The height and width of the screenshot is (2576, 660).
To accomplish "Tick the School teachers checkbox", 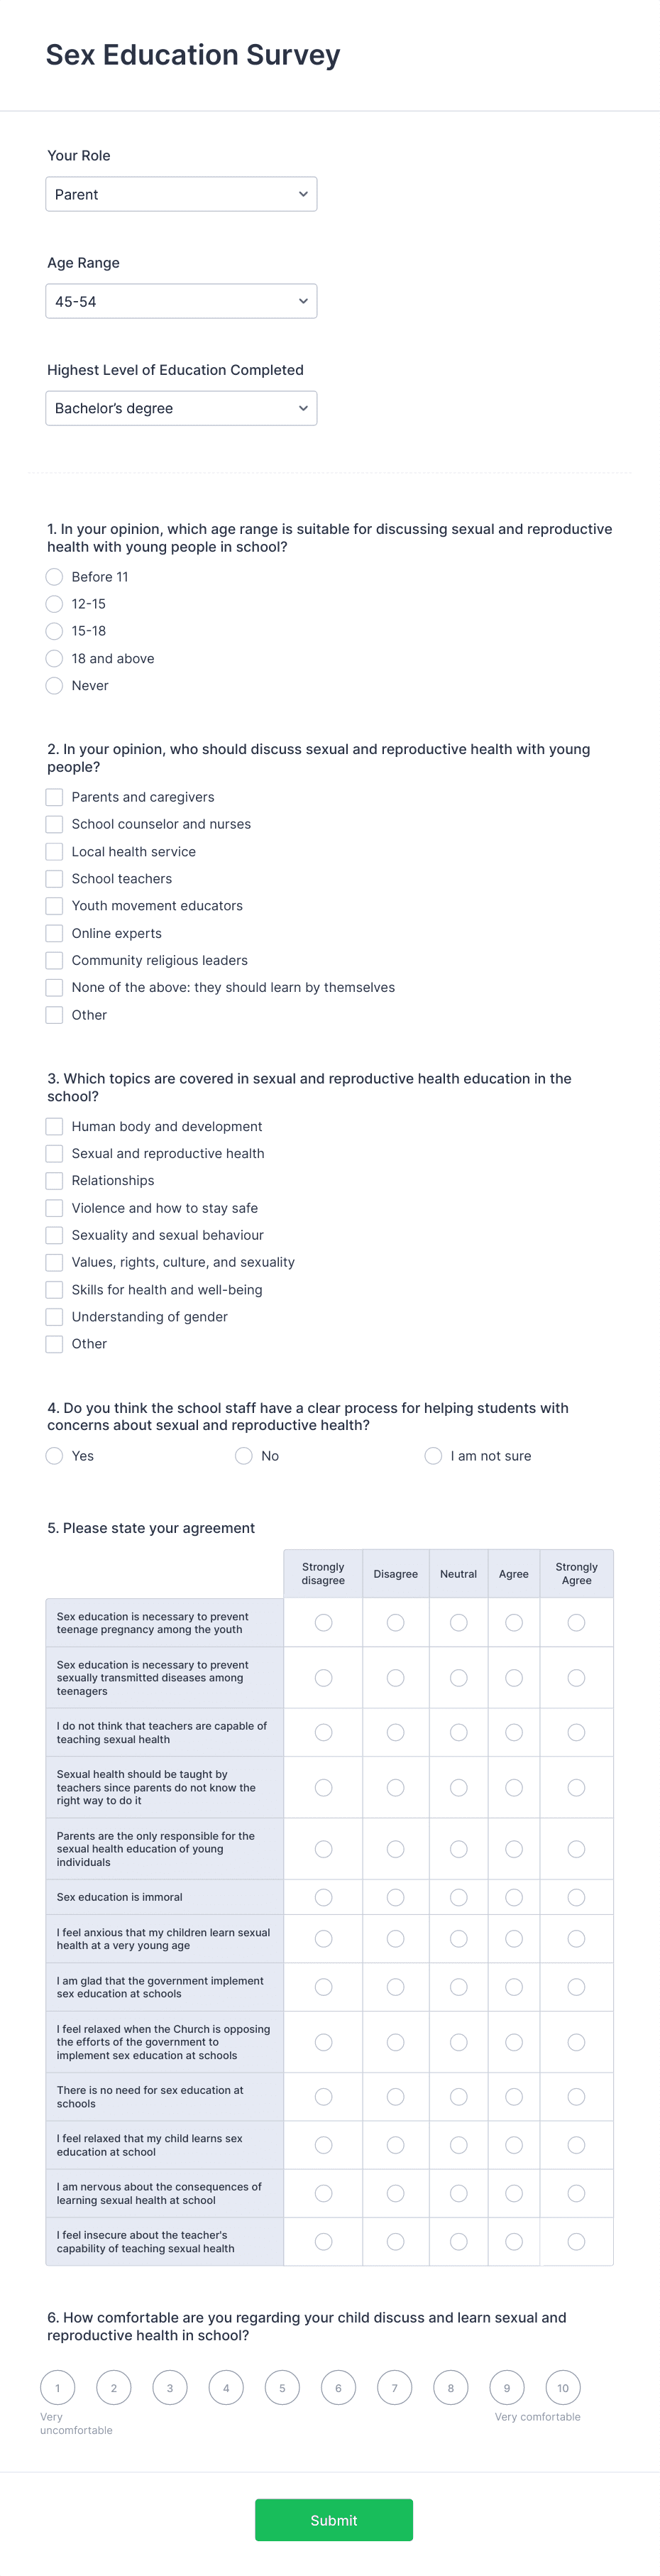I will point(54,879).
